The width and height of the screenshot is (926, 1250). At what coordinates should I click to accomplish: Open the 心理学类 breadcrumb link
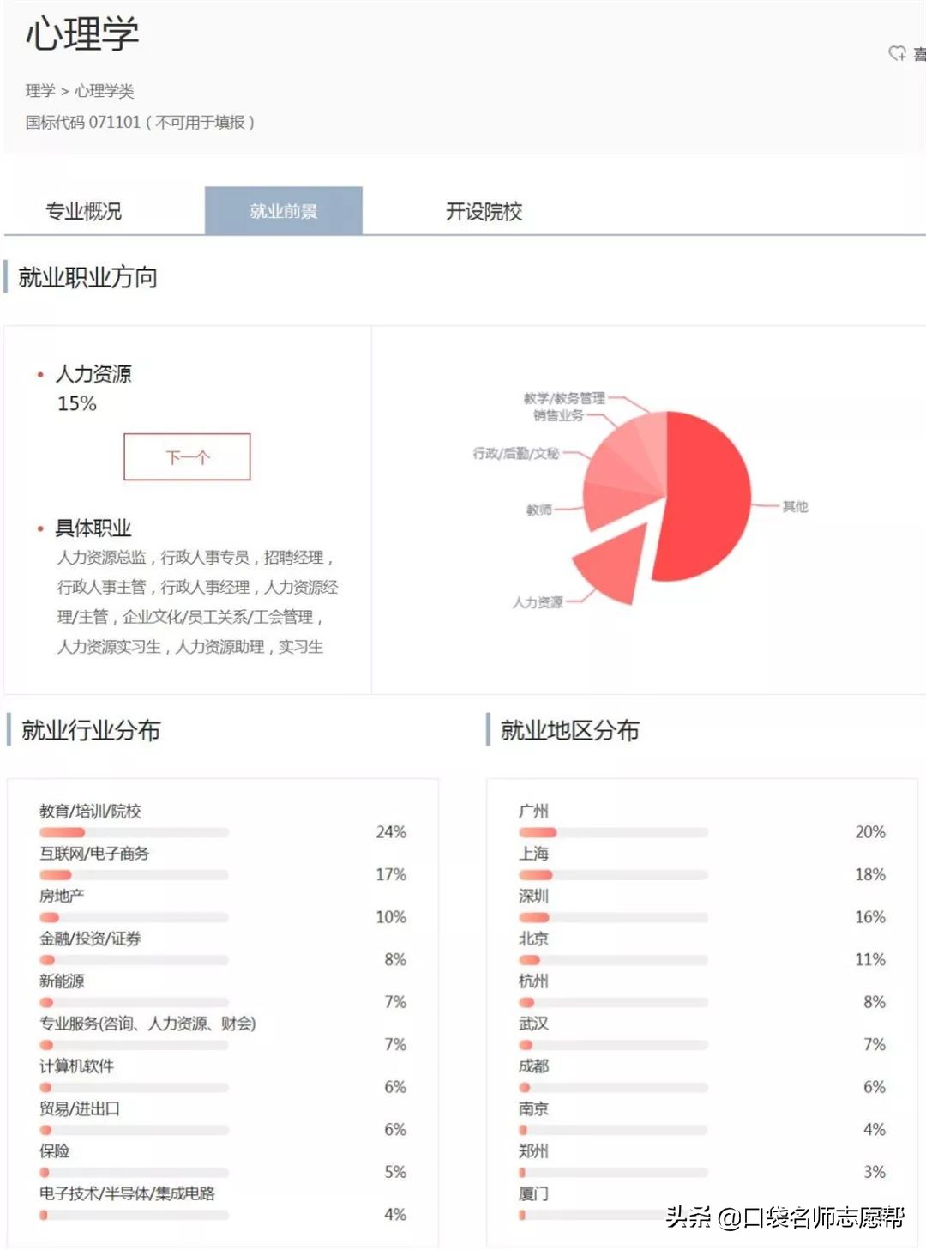coord(108,91)
